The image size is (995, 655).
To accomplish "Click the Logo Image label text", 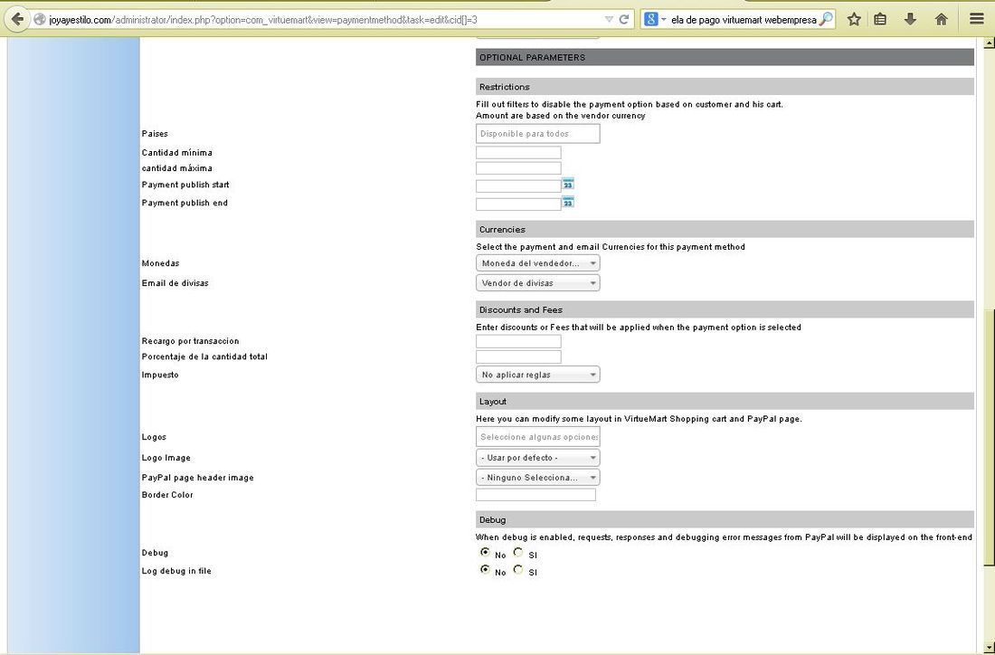I will [x=166, y=458].
